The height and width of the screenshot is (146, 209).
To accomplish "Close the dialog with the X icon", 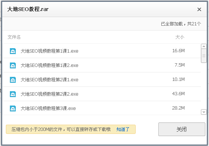I will [199, 9].
